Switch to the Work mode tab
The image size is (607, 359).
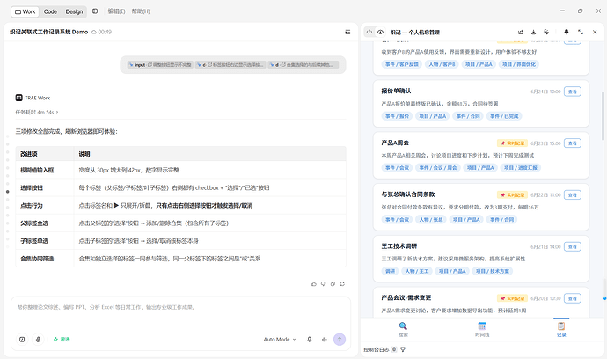pos(25,11)
